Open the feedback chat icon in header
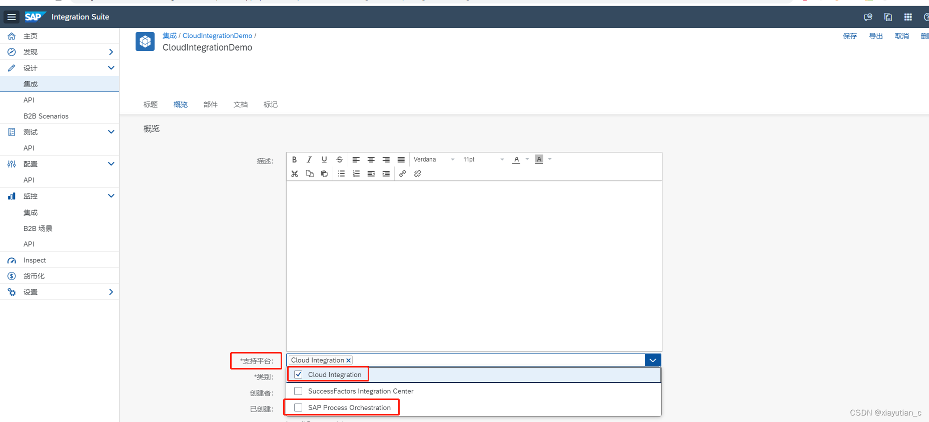 pyautogui.click(x=868, y=17)
